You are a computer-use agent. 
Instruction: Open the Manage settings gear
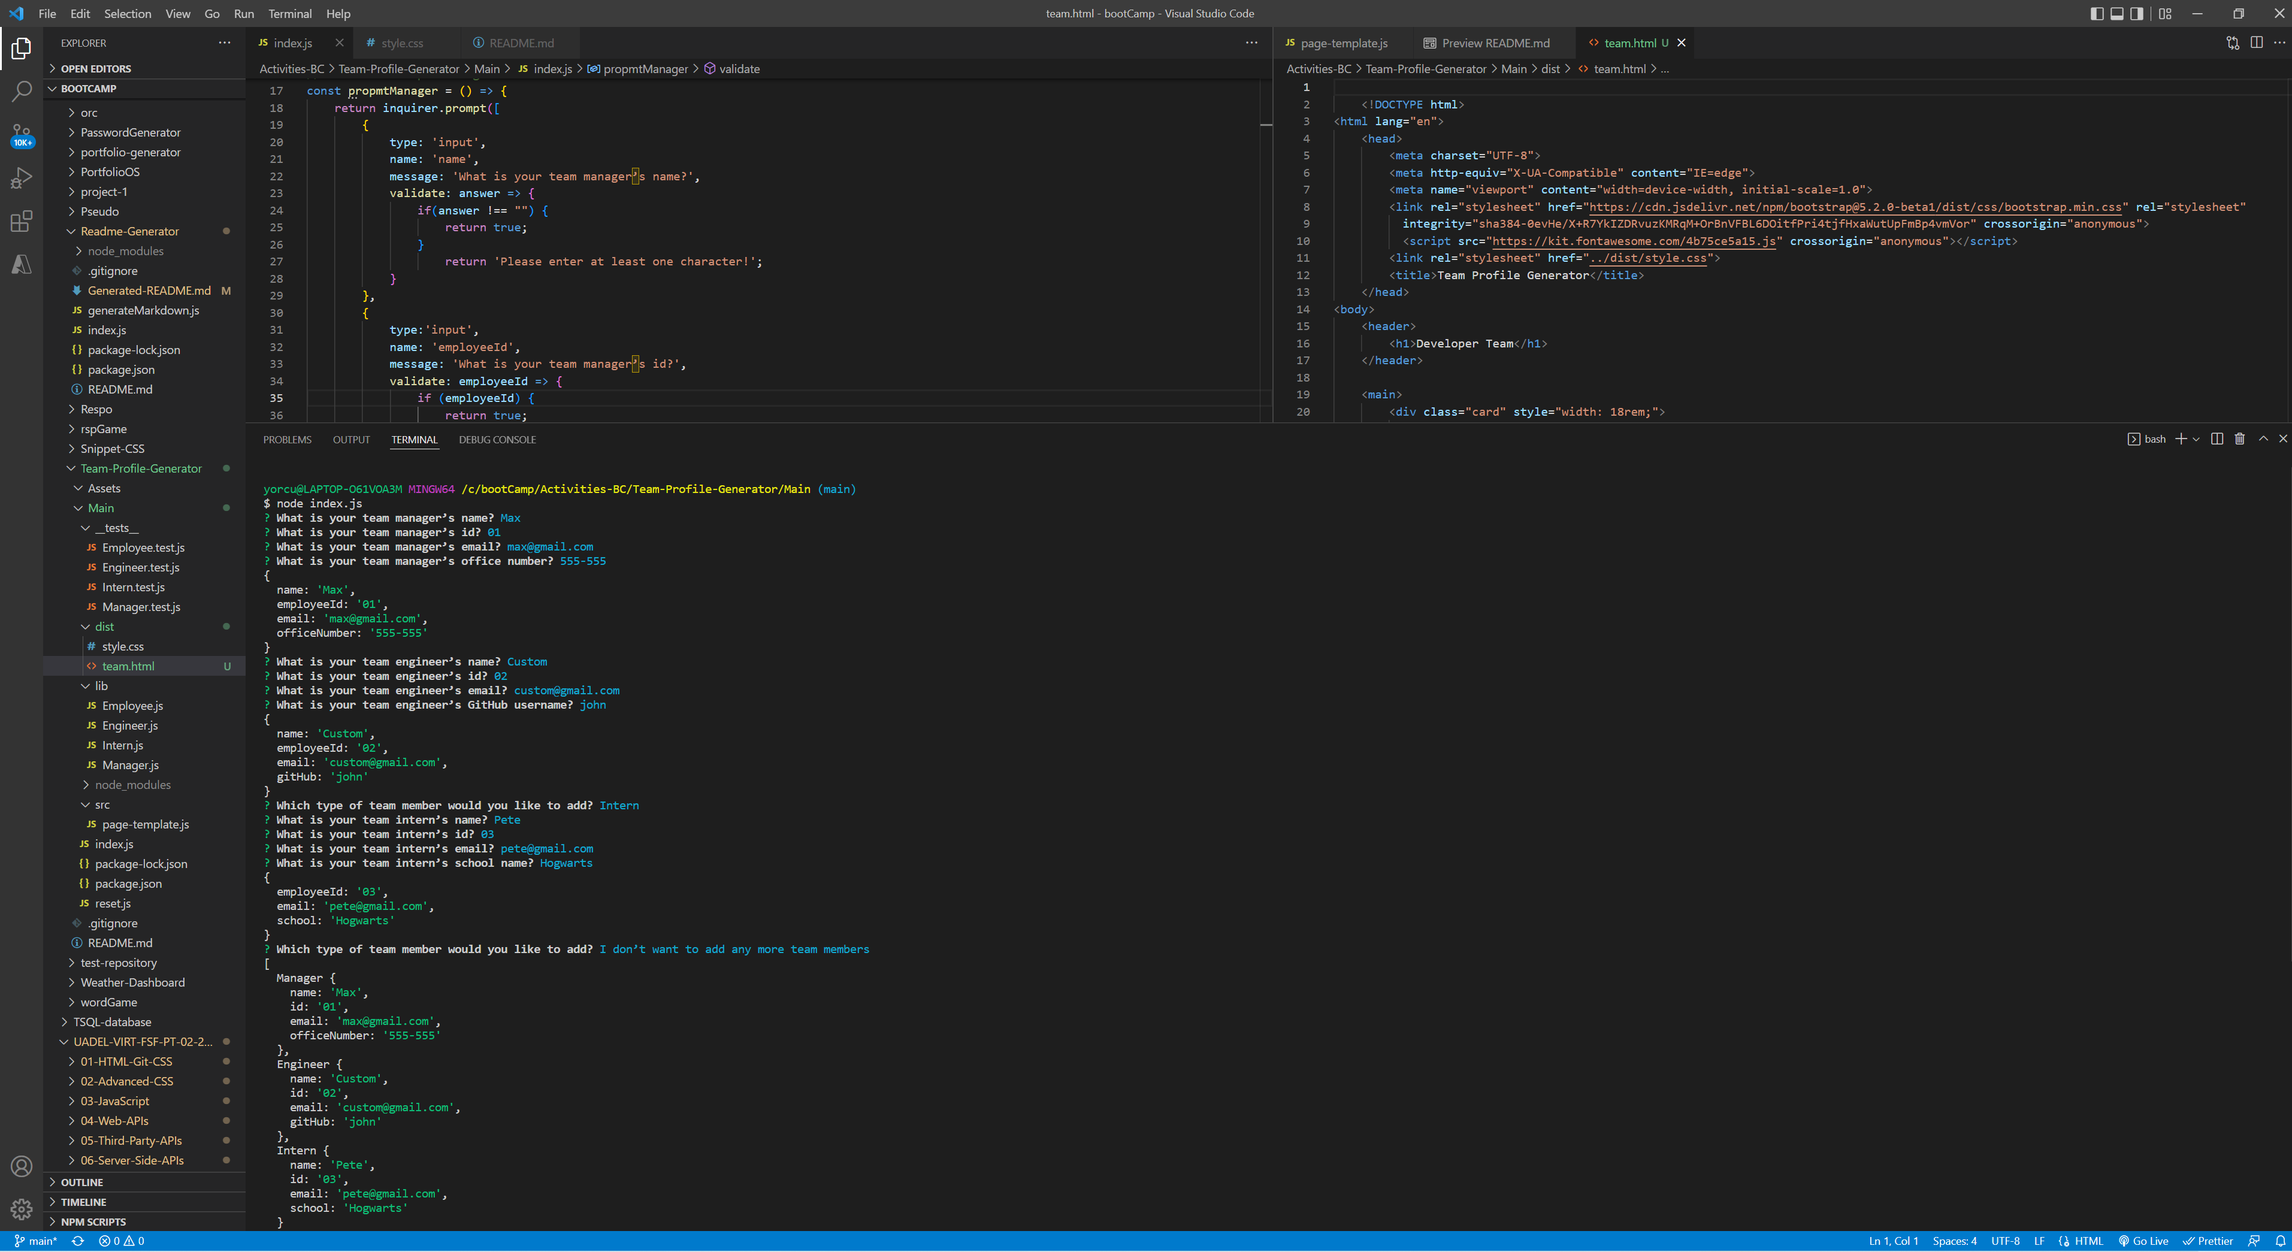pos(22,1208)
